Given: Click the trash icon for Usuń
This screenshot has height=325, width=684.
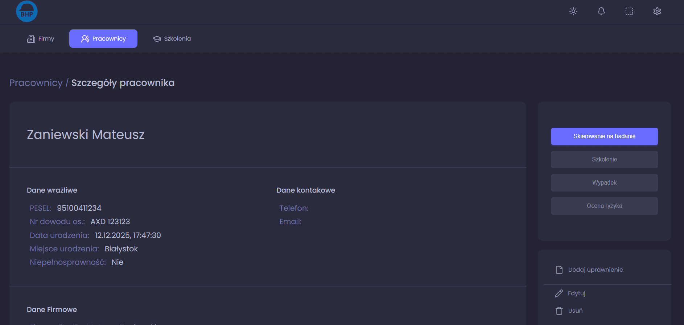Looking at the screenshot, I should click(x=559, y=311).
